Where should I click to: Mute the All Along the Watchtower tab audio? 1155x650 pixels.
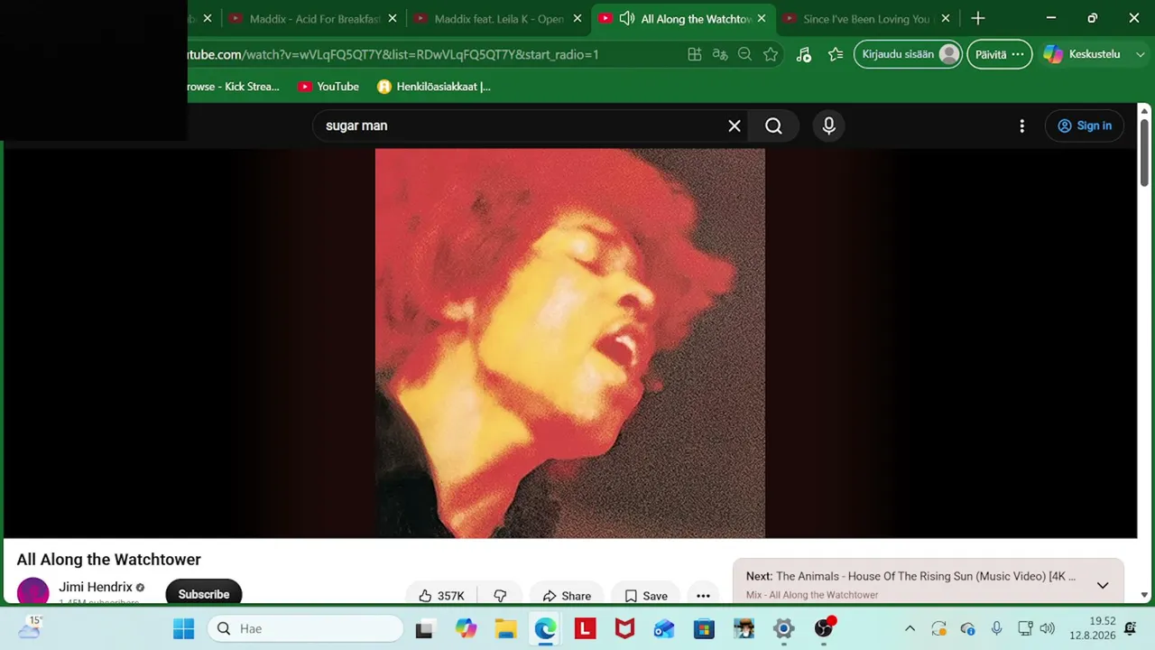point(626,18)
